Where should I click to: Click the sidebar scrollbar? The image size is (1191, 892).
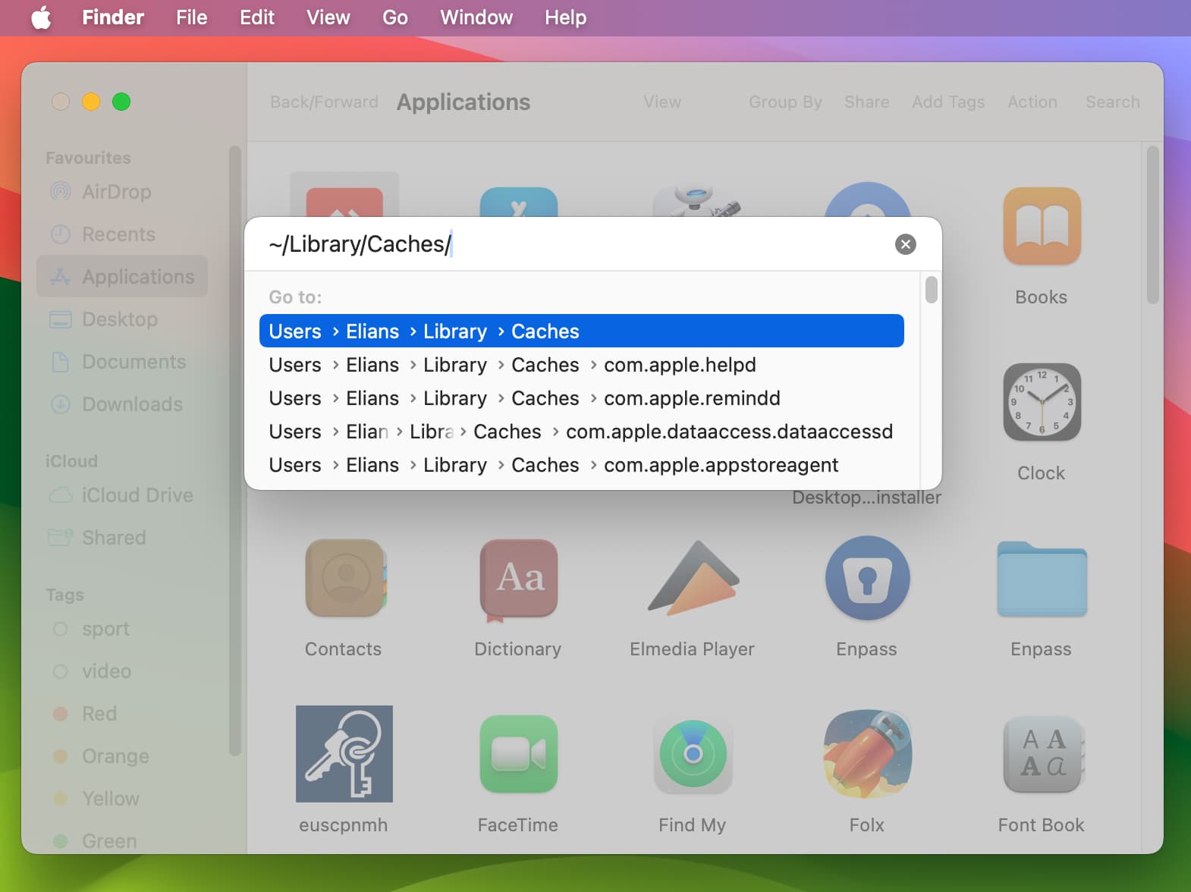pyautogui.click(x=234, y=451)
